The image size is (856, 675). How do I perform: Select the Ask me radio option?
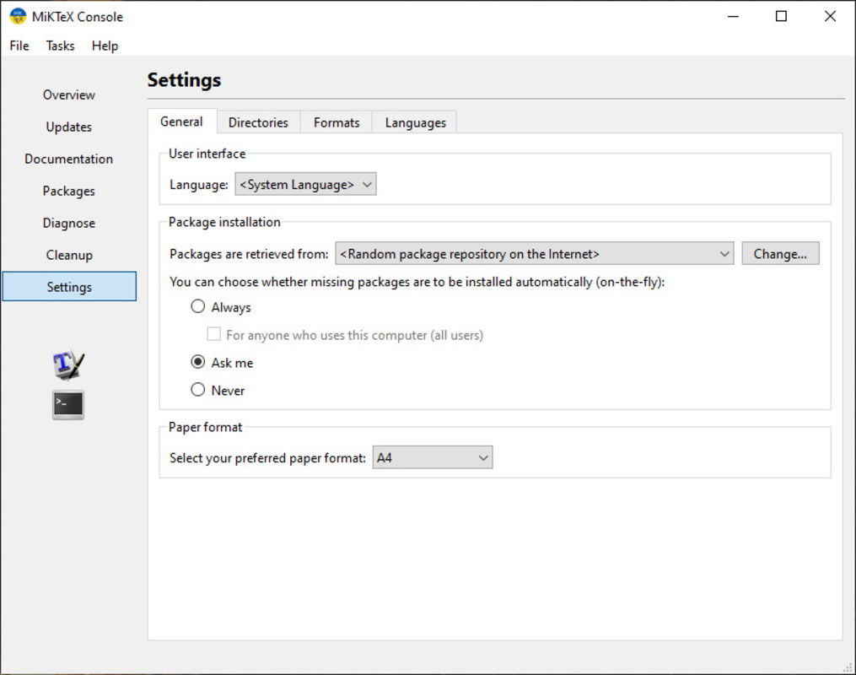[197, 362]
